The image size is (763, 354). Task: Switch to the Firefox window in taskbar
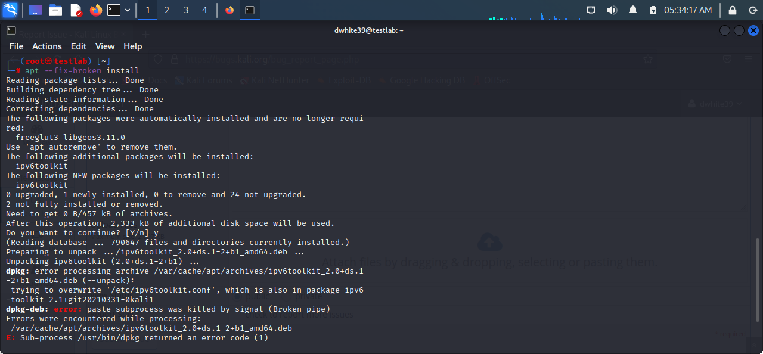(229, 10)
